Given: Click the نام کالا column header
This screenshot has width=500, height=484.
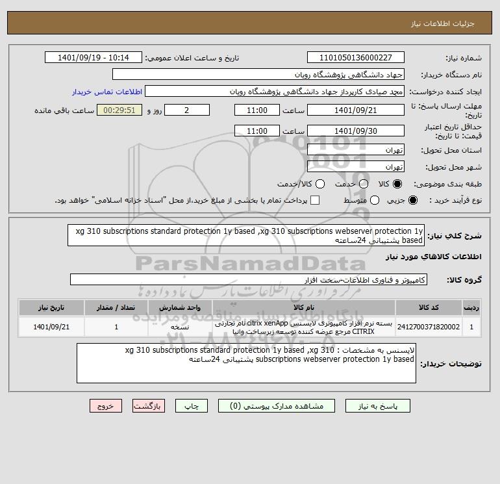Looking at the screenshot, I should point(304,307).
